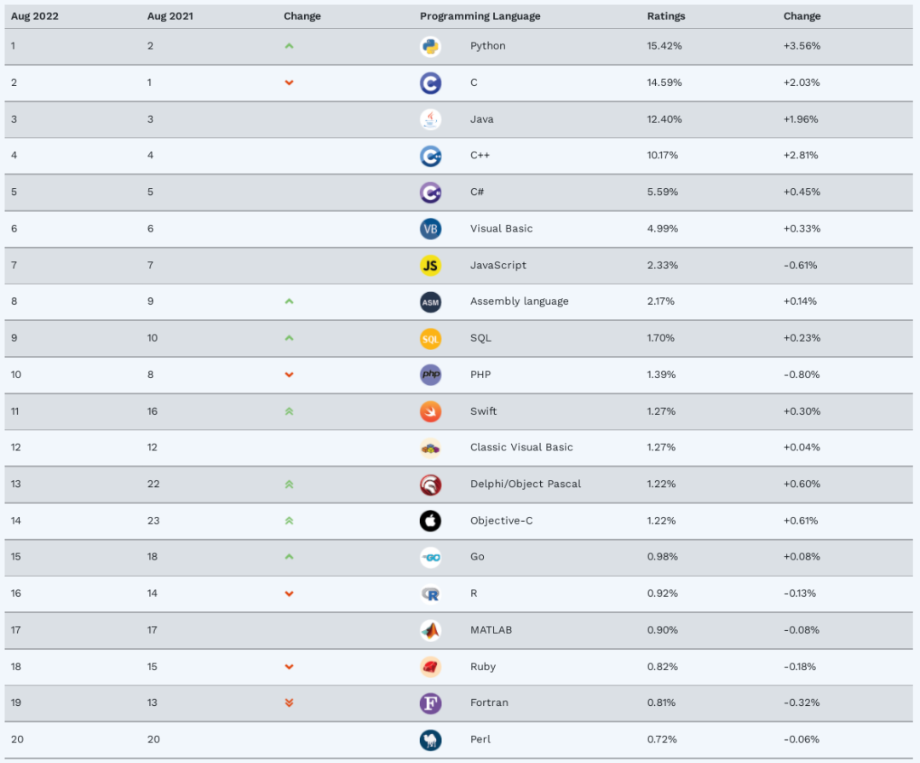Click the Aug 2022 column header
This screenshot has height=763, width=920.
(34, 16)
